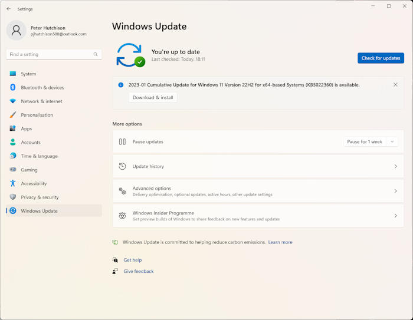Click the Accessibility figure icon

point(12,183)
